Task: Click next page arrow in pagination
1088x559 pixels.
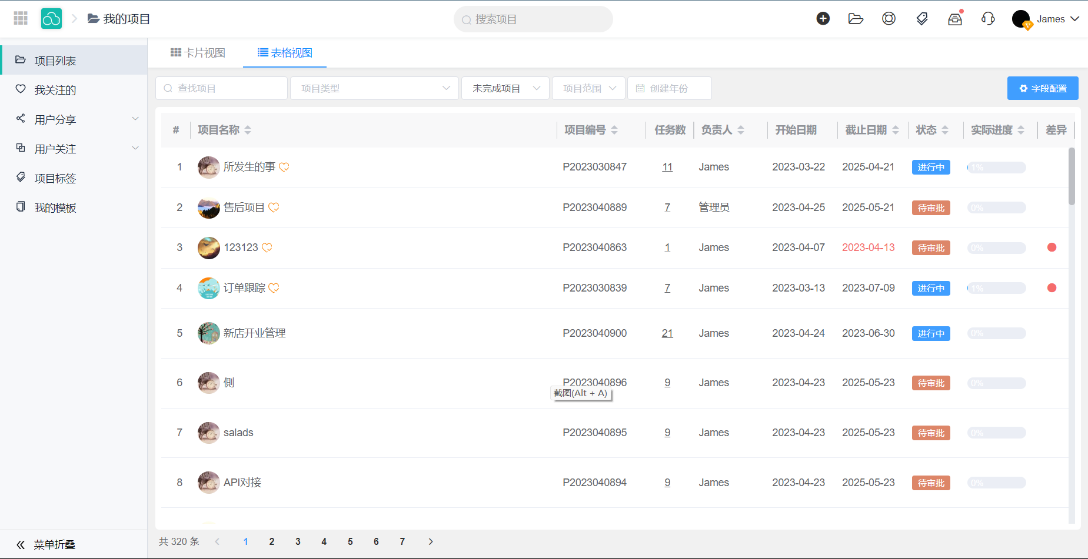Action: [431, 541]
